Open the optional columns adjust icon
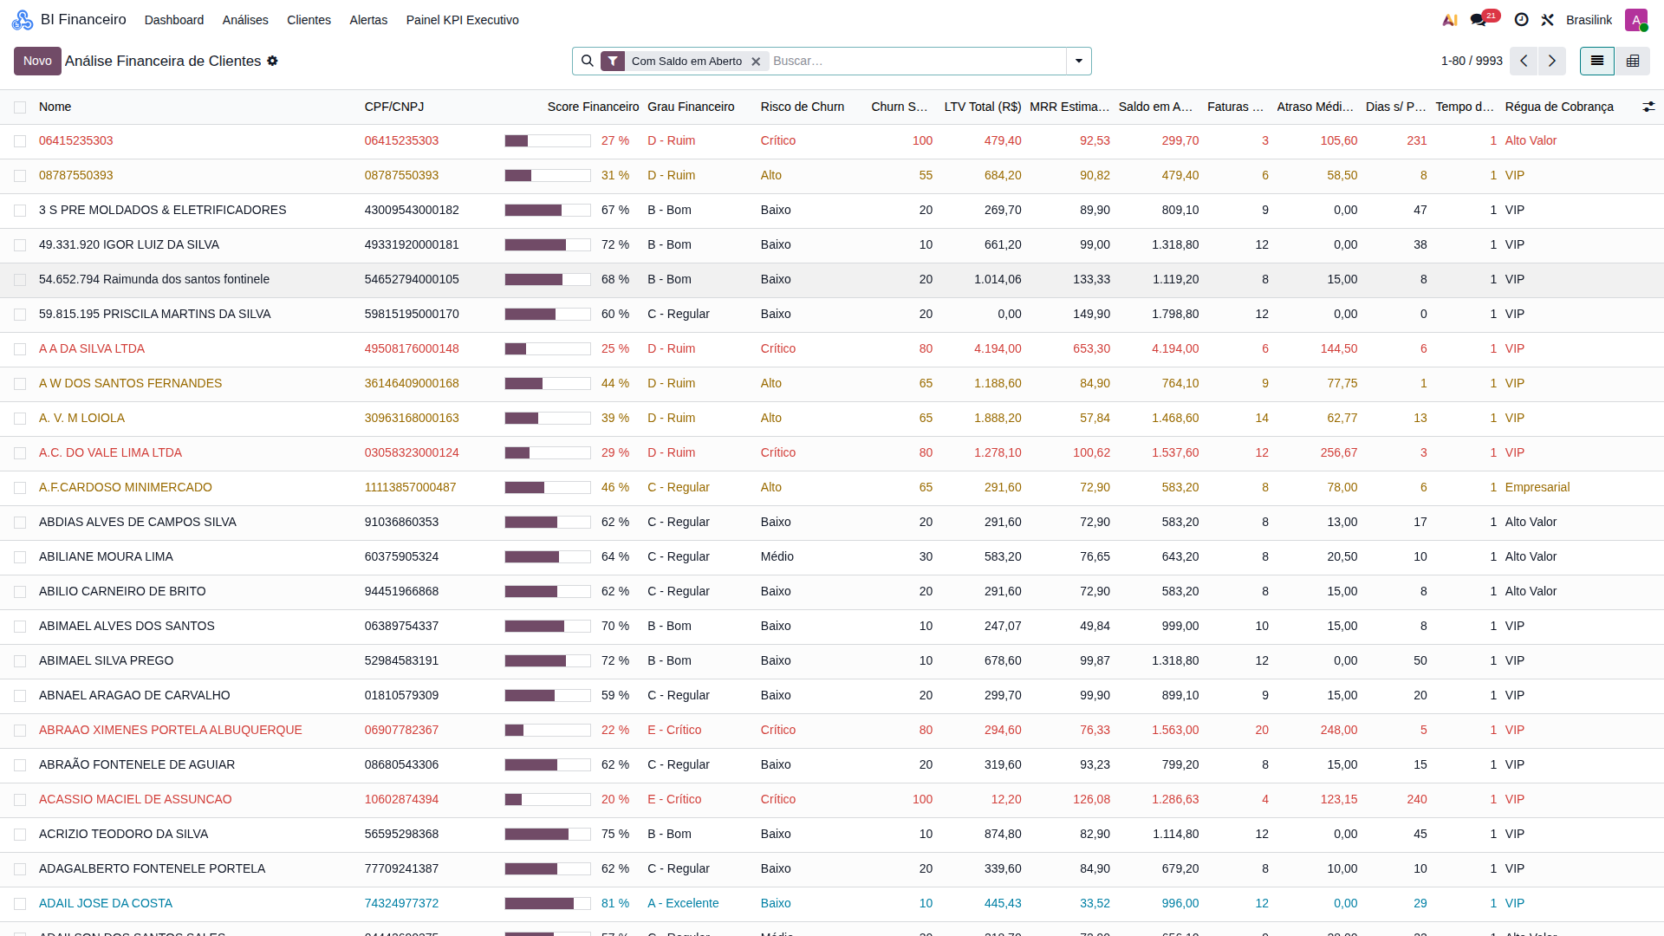 [x=1648, y=107]
